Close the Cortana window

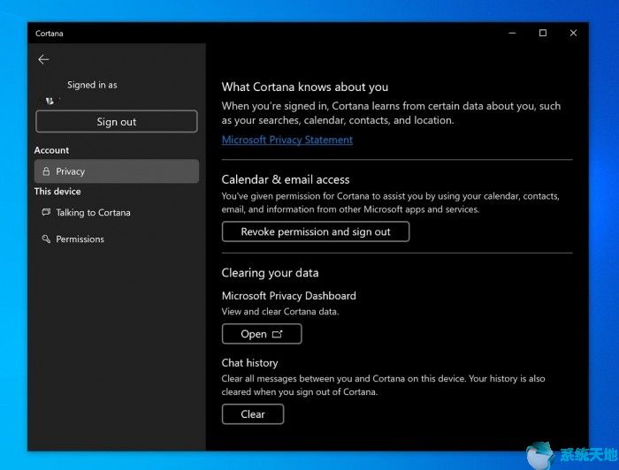tap(573, 33)
